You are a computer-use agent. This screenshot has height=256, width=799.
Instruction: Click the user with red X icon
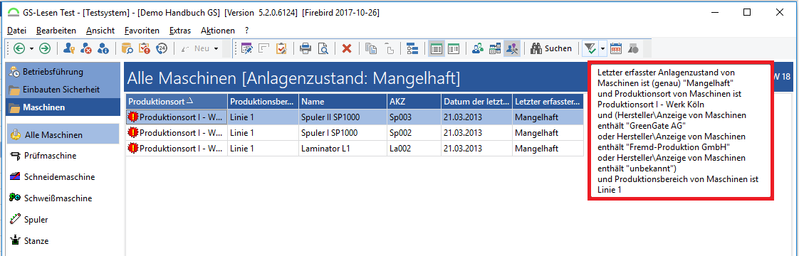(x=87, y=48)
